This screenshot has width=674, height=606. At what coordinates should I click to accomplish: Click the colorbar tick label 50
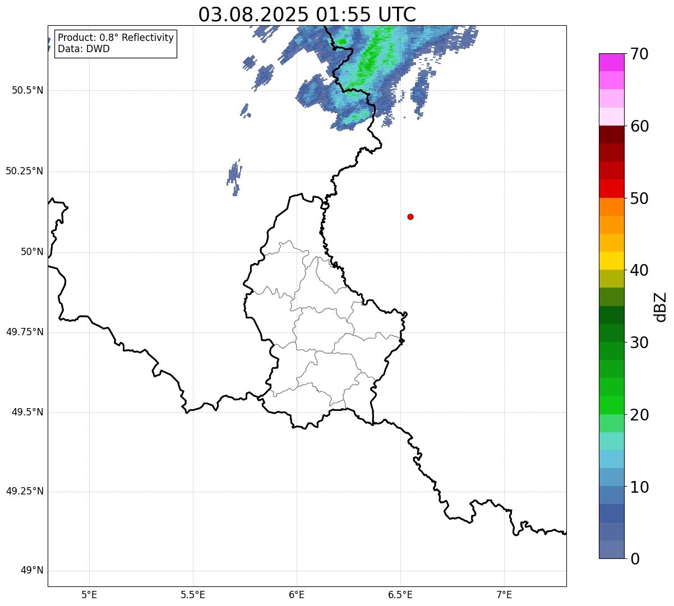(639, 198)
